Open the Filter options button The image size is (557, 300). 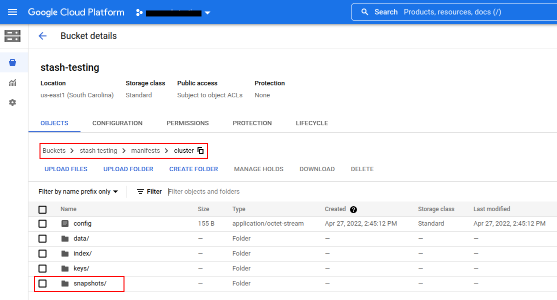(149, 192)
